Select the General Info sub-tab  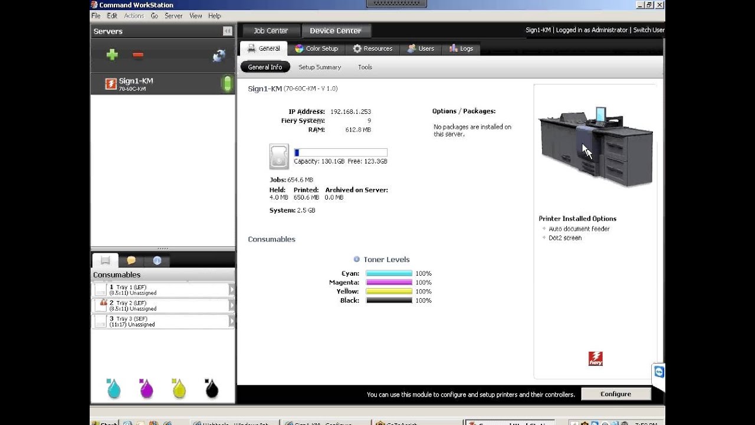click(265, 67)
